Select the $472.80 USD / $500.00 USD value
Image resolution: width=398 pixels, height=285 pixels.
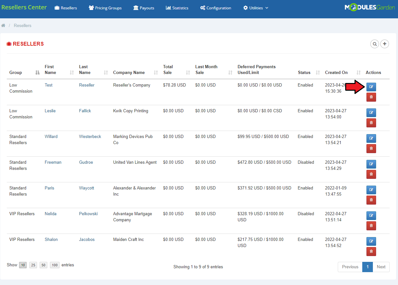coord(264,162)
